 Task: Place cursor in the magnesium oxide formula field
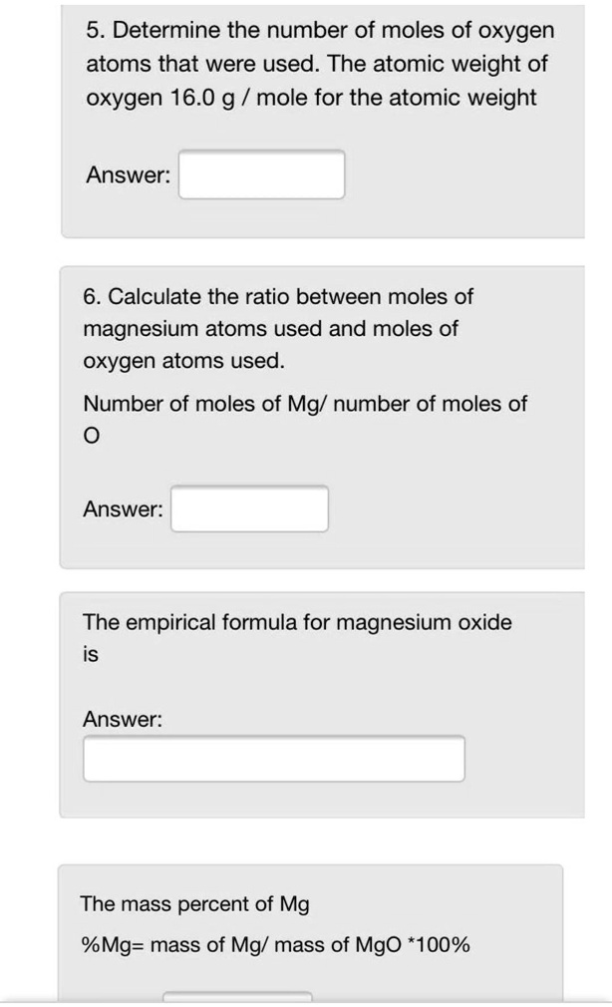(276, 758)
